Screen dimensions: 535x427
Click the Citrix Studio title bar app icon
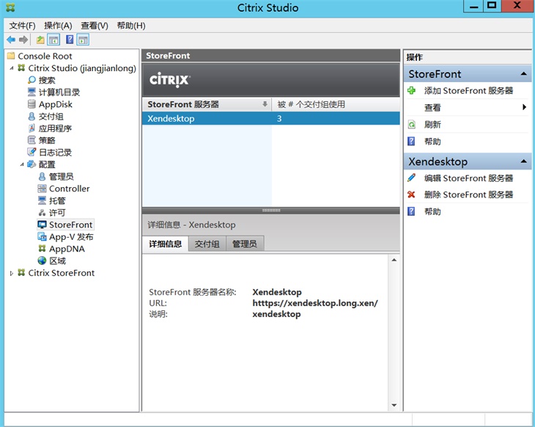click(x=10, y=8)
